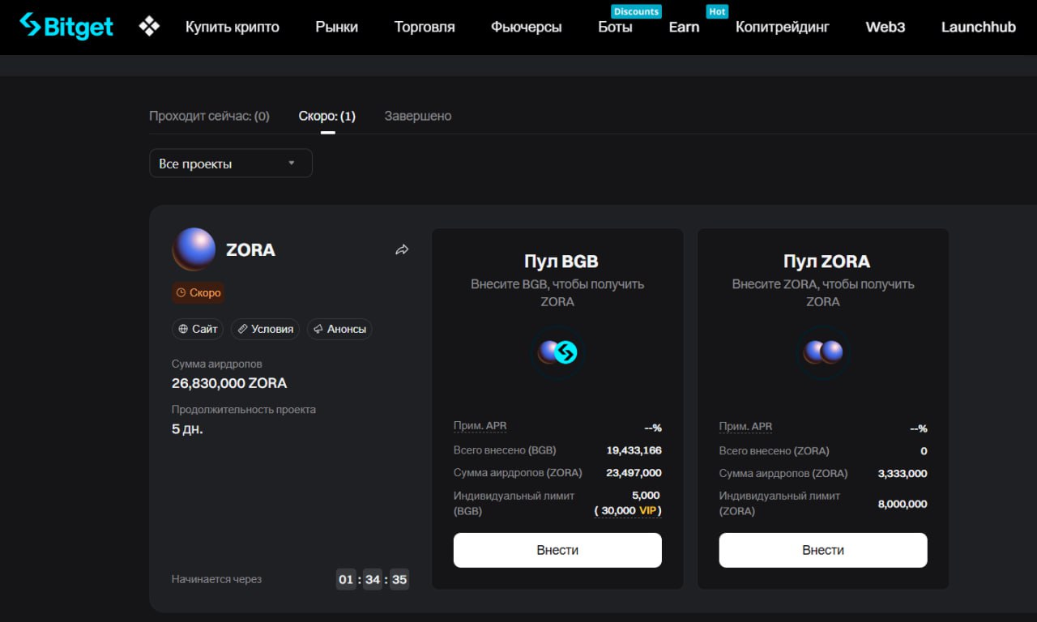Click the Пул ZORA heading

tap(826, 262)
